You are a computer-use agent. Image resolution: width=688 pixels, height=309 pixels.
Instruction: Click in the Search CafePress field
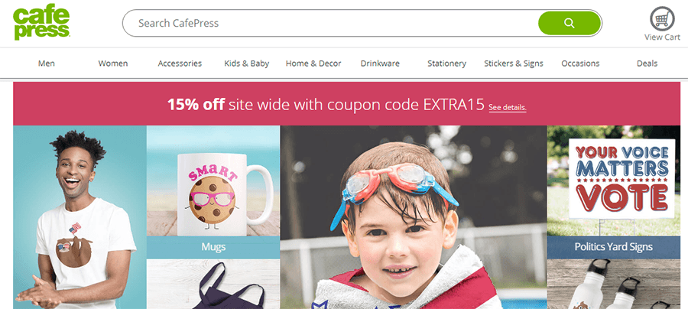(x=329, y=23)
